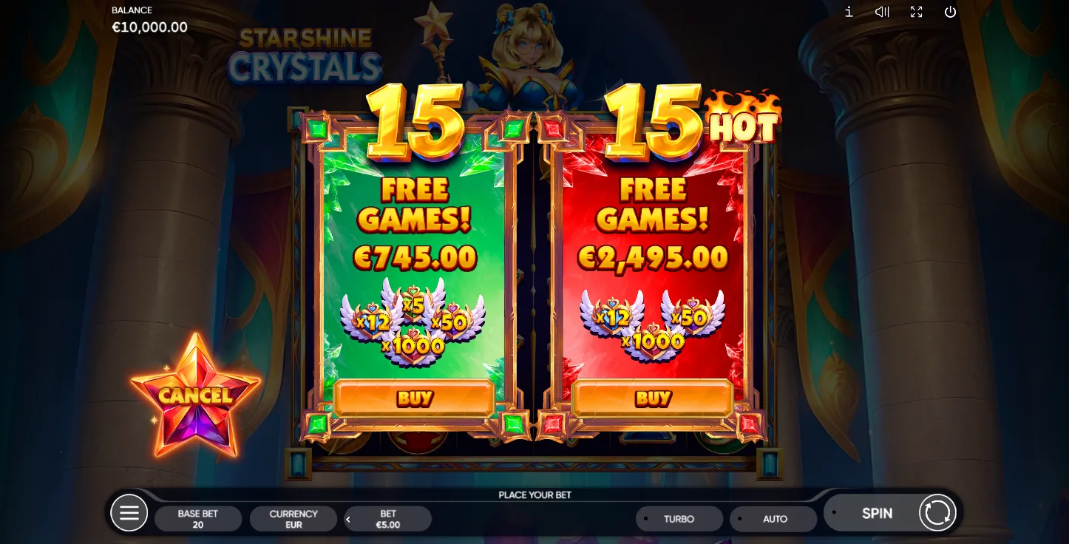Buy the €745.00 free games
The image size is (1069, 544).
tap(414, 398)
